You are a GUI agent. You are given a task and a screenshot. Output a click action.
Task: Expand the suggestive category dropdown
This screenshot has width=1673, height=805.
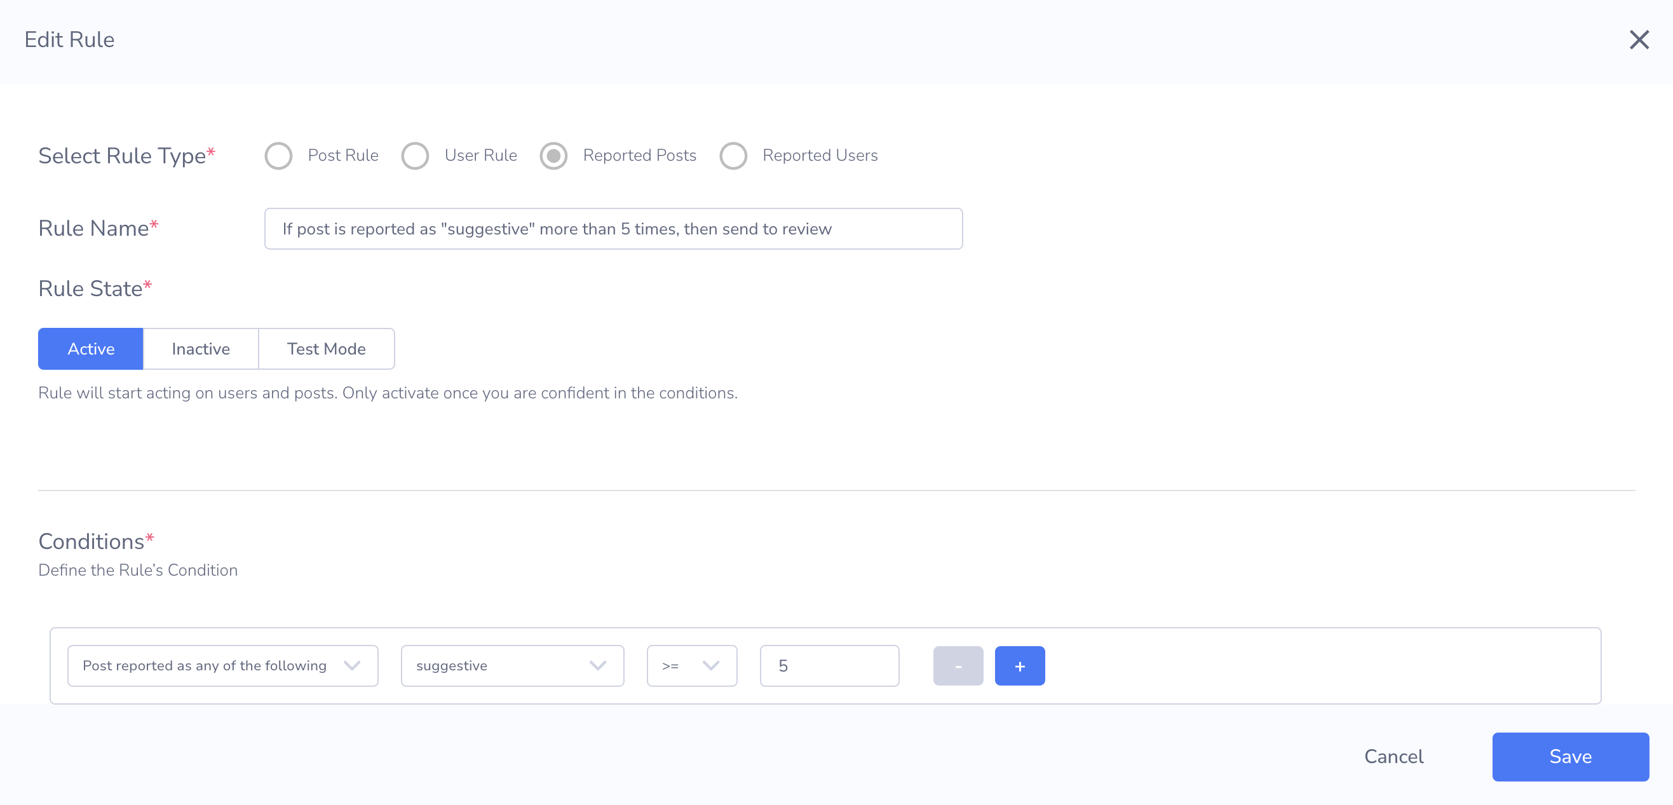(x=511, y=665)
